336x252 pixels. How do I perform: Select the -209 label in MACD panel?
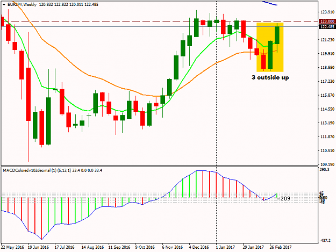[284, 199]
